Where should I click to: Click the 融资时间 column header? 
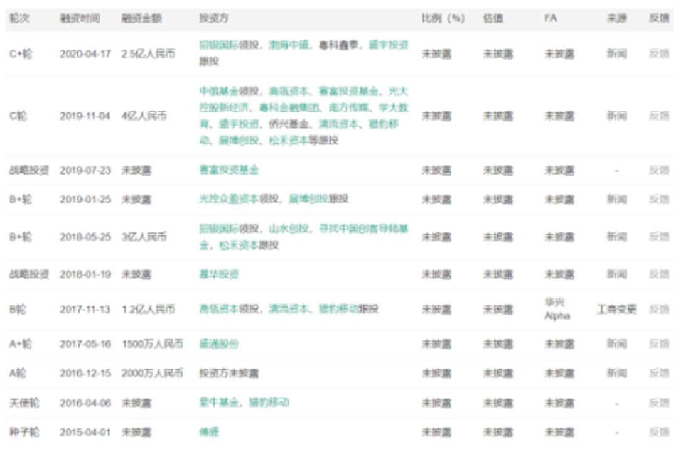[80, 18]
